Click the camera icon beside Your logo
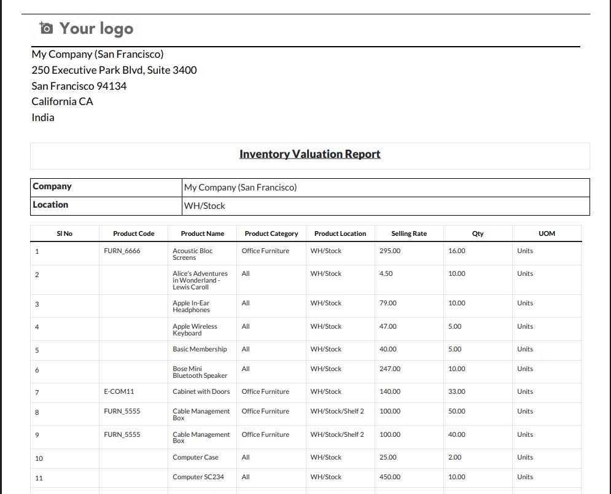Screen dimensions: 611x494 click(x=46, y=28)
